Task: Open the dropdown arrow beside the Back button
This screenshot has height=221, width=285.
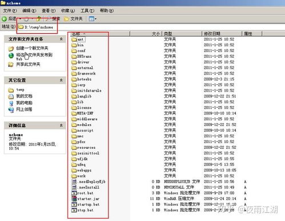Action: pyautogui.click(x=20, y=19)
